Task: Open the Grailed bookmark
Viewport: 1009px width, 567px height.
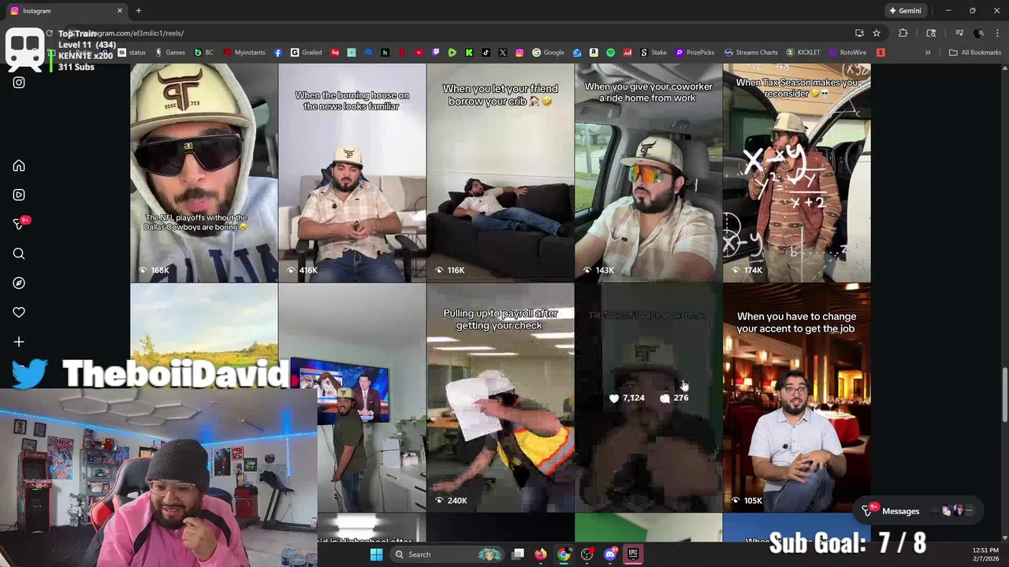Action: [306, 53]
